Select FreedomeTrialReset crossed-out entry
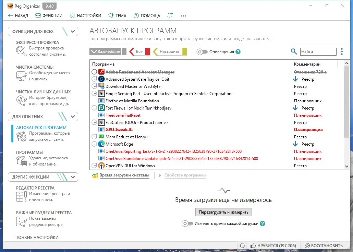This screenshot has height=252, width=353. [x=123, y=115]
